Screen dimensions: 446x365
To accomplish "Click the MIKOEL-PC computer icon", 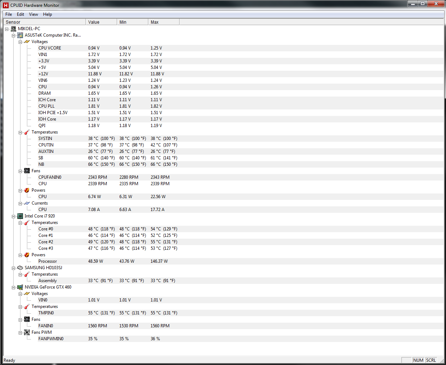I will [13, 29].
